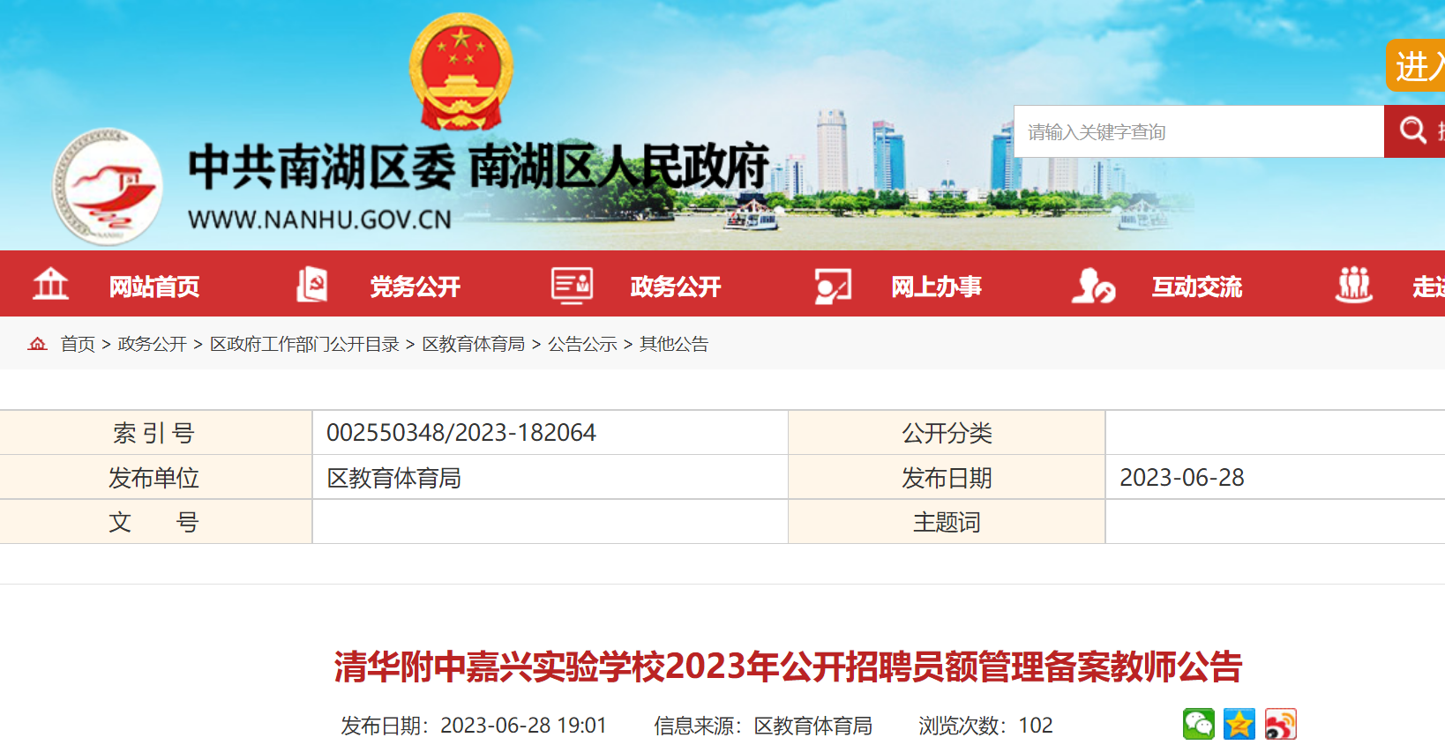Click the party flag icon beside 党务公开
The height and width of the screenshot is (745, 1445).
pos(311,285)
